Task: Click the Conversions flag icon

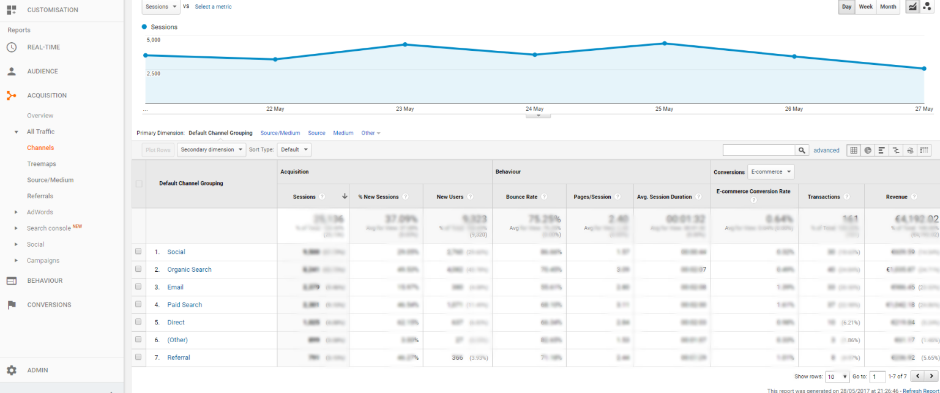Action: (12, 305)
